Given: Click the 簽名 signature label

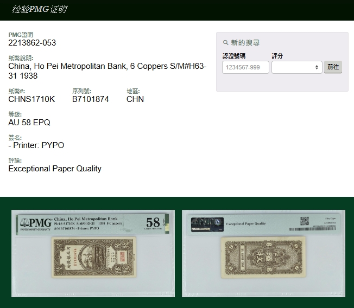Looking at the screenshot, I should click(x=15, y=137).
